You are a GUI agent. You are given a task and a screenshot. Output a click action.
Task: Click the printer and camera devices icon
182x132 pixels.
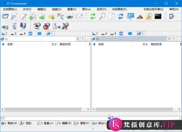click(5, 26)
